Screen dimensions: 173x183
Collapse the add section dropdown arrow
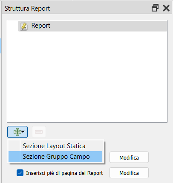23,132
